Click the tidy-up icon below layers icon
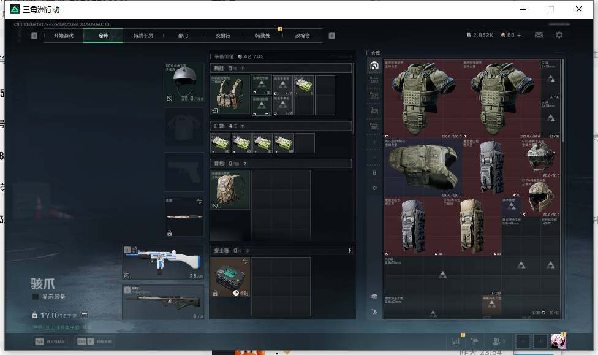The image size is (598, 355). pyautogui.click(x=374, y=311)
